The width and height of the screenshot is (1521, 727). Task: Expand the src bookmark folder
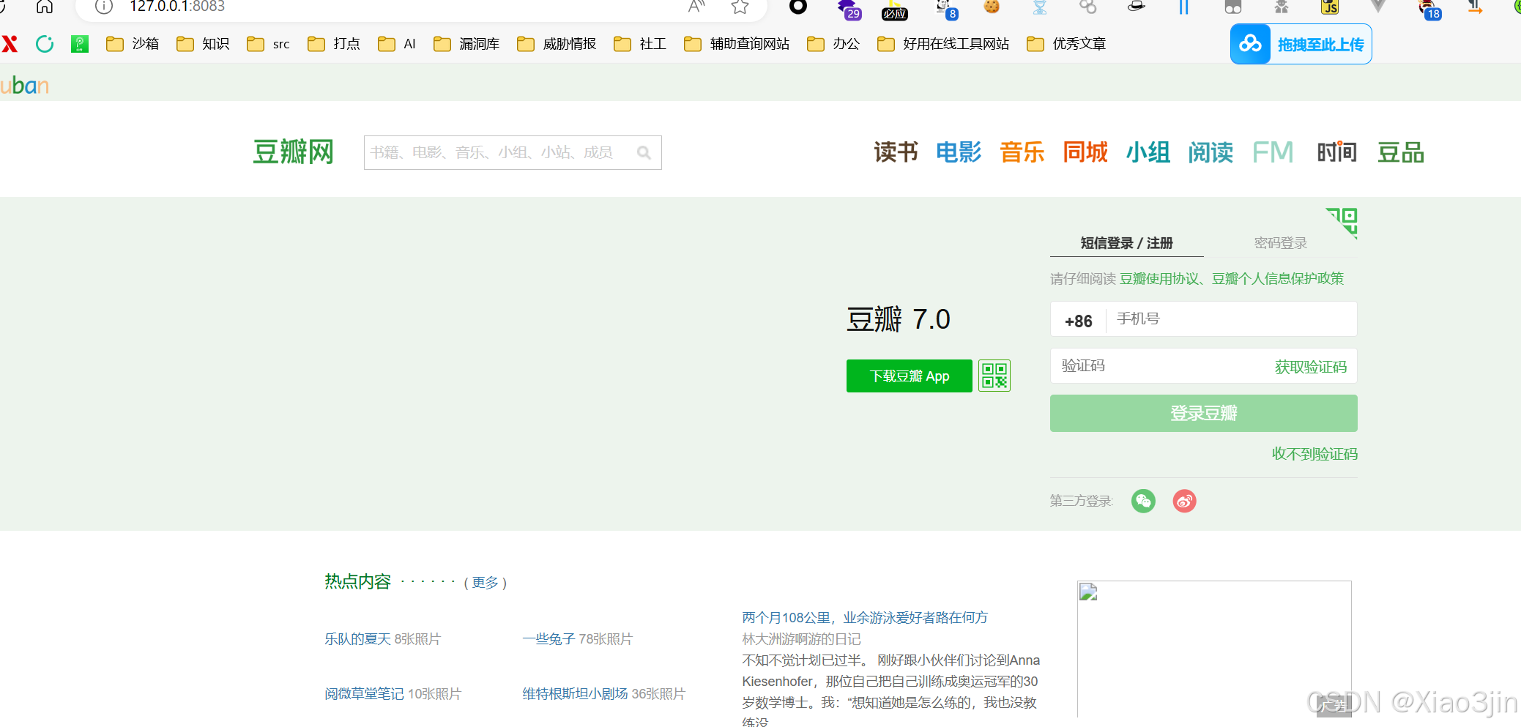click(268, 44)
